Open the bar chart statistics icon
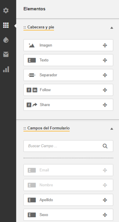119x222 pixels. point(6,69)
